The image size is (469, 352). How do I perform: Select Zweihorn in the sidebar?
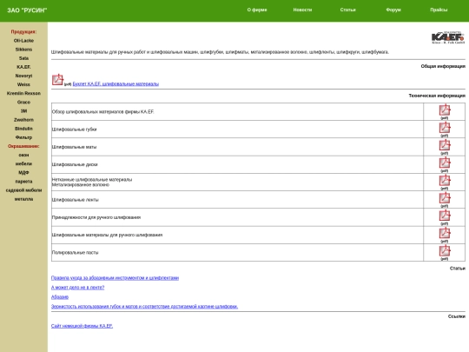point(23,120)
